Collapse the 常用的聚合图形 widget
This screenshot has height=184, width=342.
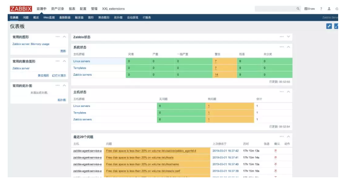(64, 61)
